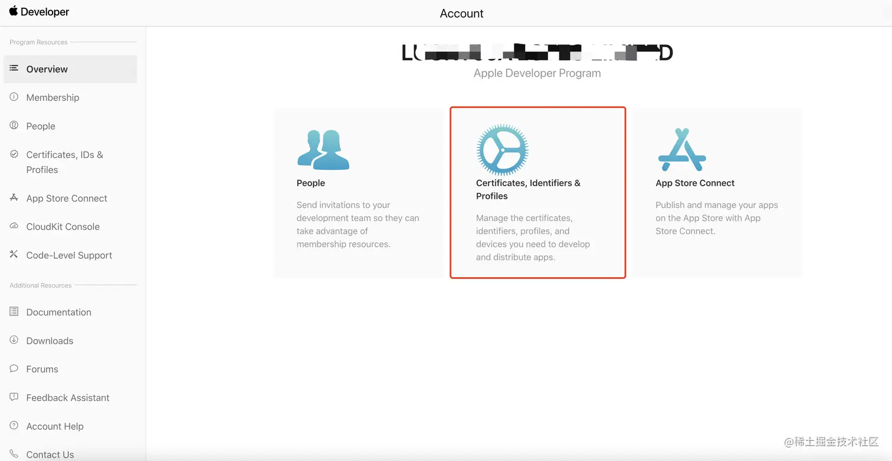This screenshot has width=892, height=461.
Task: Click the Documentation page icon
Action: pos(14,311)
